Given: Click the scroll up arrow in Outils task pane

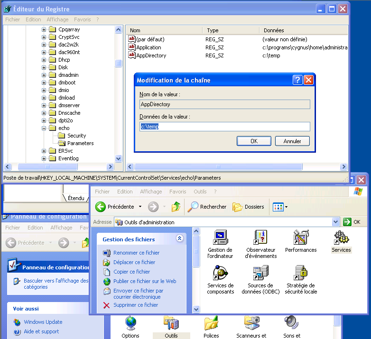Looking at the screenshot, I should point(196,231).
